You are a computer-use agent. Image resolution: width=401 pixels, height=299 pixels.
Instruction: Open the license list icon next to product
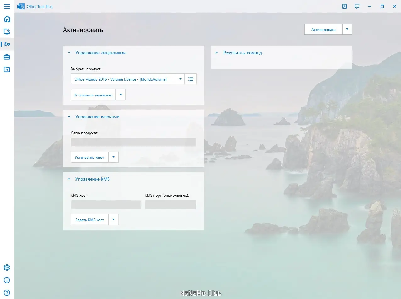point(191,79)
